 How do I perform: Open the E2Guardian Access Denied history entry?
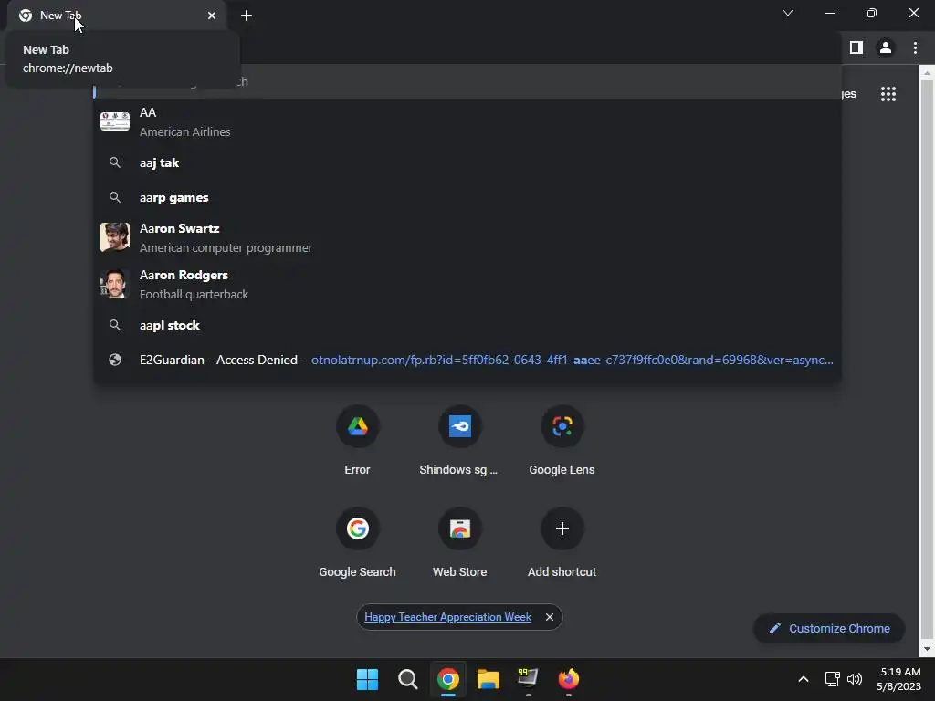(467, 360)
